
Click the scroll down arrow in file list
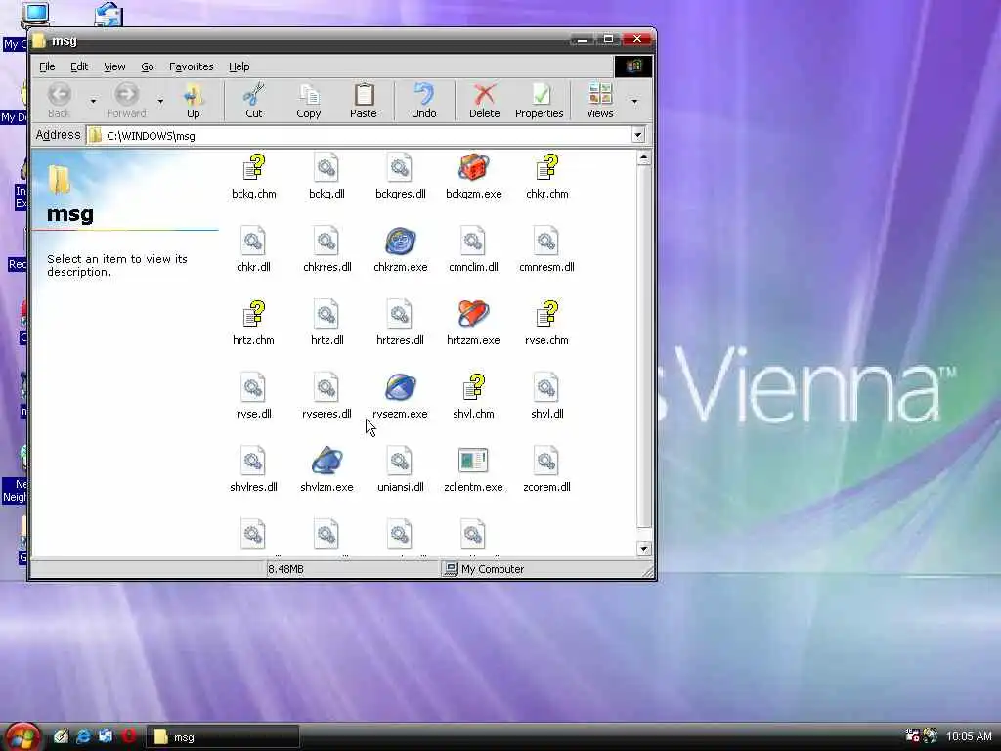[643, 549]
